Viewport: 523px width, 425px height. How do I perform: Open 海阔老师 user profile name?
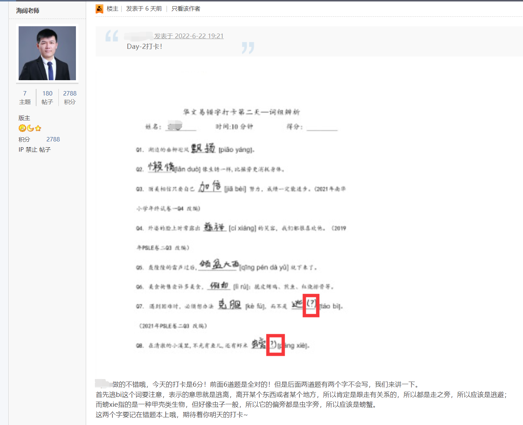pos(28,11)
